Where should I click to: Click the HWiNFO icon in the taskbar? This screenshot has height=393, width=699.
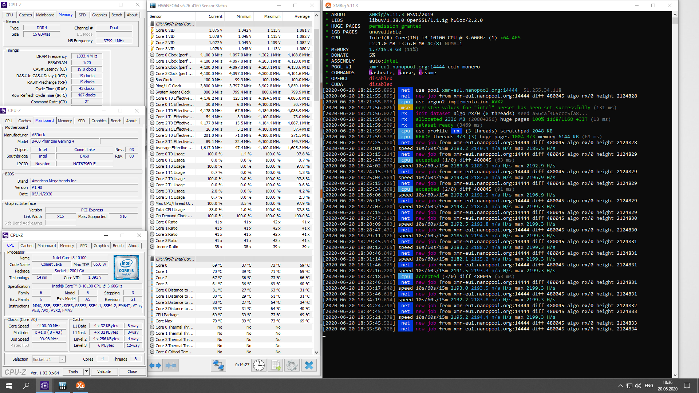point(62,386)
